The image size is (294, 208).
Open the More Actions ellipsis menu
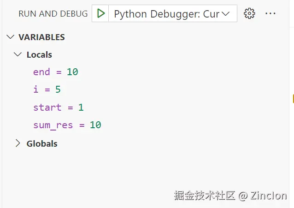[x=270, y=13]
